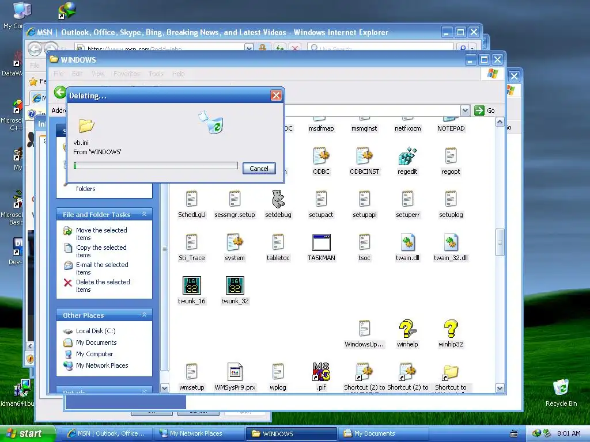
Task: Open the Favorites menu in WINDOWS
Action: click(126, 74)
